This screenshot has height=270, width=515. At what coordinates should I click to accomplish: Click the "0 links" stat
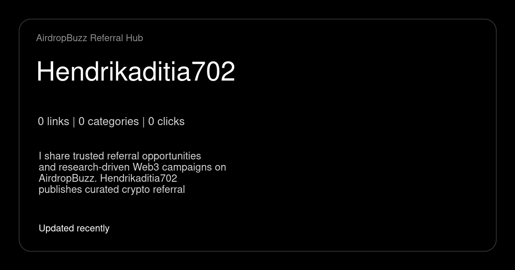pos(53,122)
